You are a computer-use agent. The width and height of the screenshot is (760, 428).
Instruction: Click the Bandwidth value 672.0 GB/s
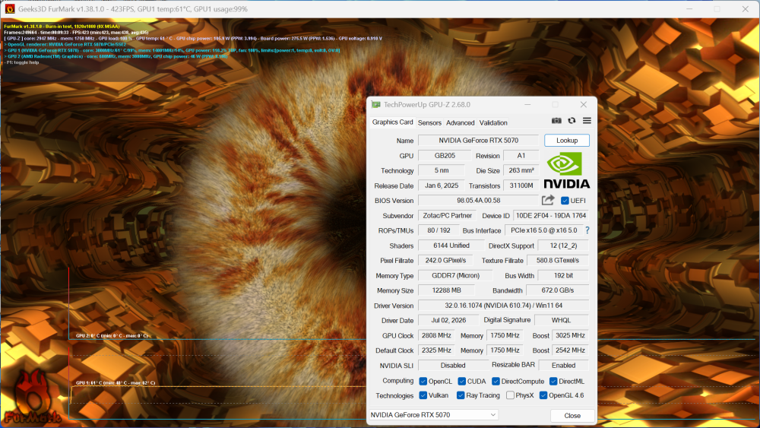(557, 290)
